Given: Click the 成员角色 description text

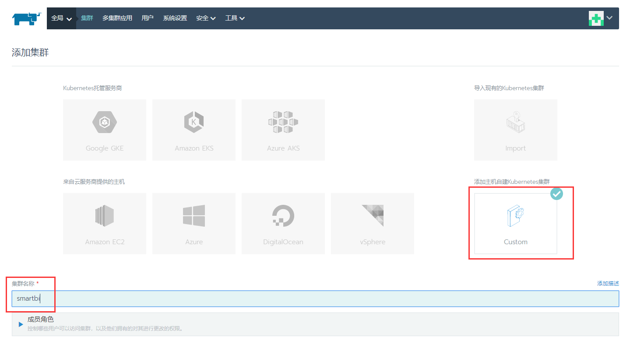Looking at the screenshot, I should (x=105, y=329).
